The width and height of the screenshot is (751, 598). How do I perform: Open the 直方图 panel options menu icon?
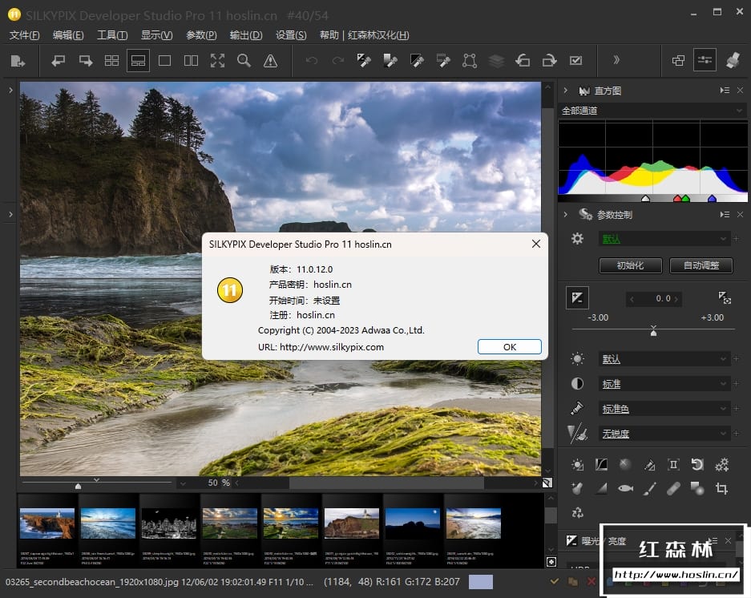[x=725, y=90]
